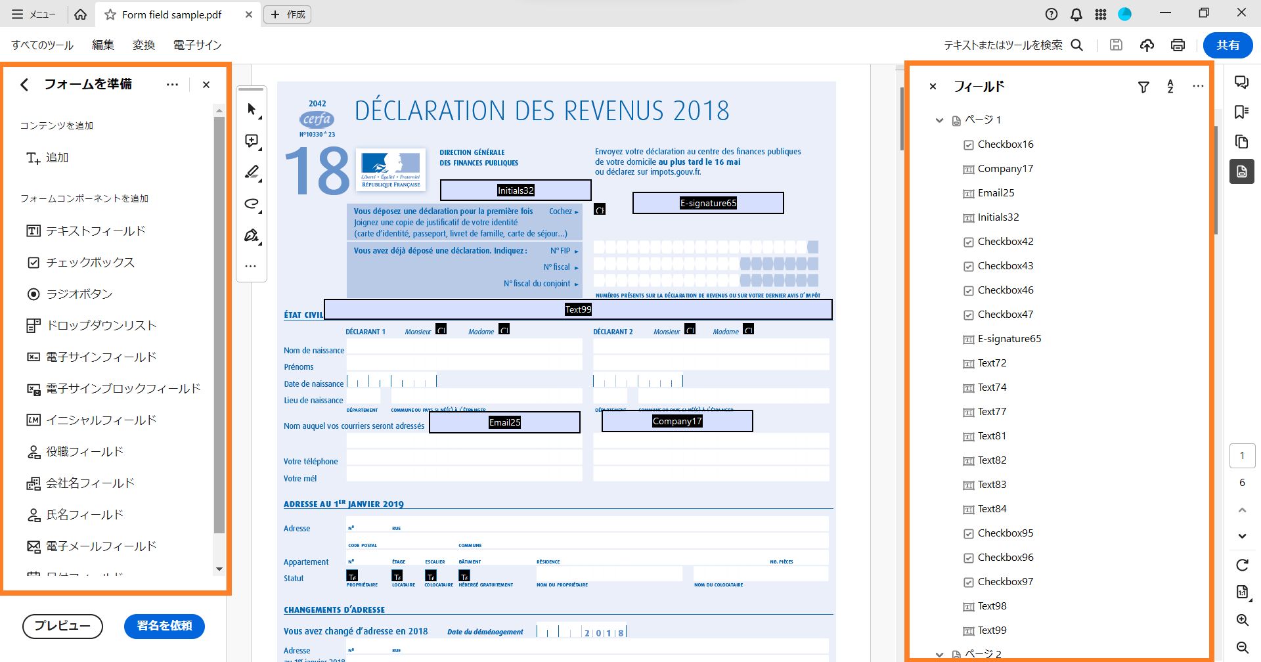This screenshot has height=662, width=1261.
Task: Click the cloud upload icon
Action: pos(1147,45)
